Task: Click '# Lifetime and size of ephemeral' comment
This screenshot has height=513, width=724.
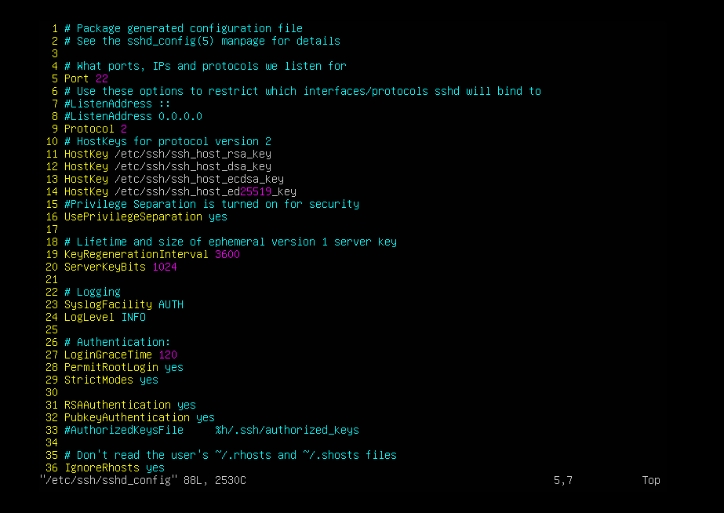Action: click(x=231, y=242)
